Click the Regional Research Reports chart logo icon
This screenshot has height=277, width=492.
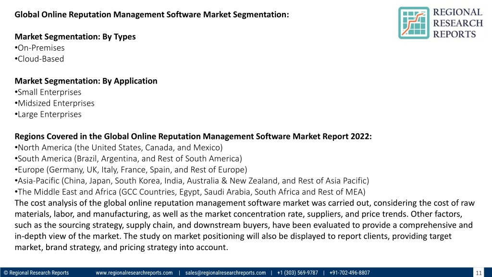pyautogui.click(x=414, y=23)
